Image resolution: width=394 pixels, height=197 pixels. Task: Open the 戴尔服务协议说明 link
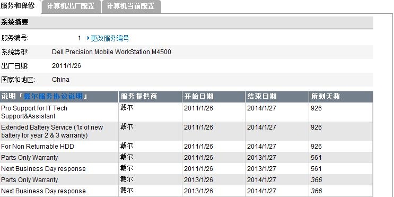pyautogui.click(x=53, y=96)
